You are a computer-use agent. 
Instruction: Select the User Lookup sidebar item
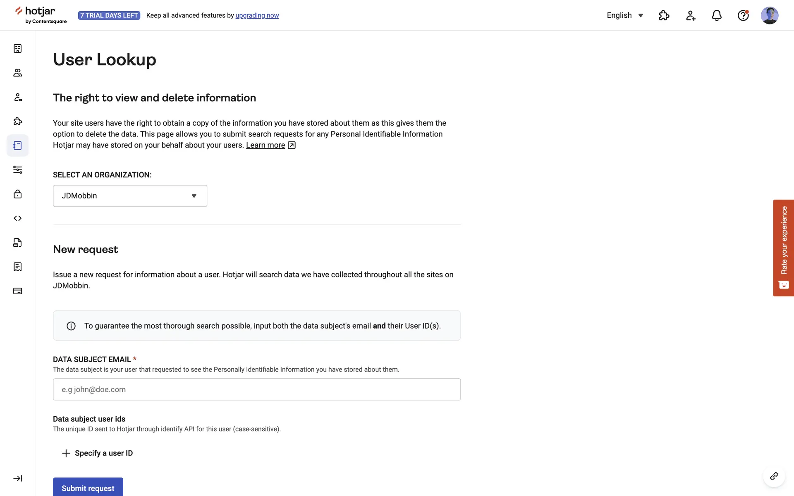17,145
